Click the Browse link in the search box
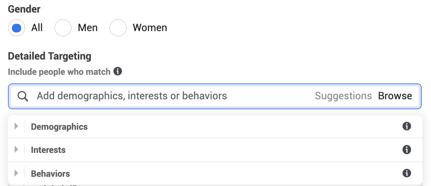 point(395,96)
